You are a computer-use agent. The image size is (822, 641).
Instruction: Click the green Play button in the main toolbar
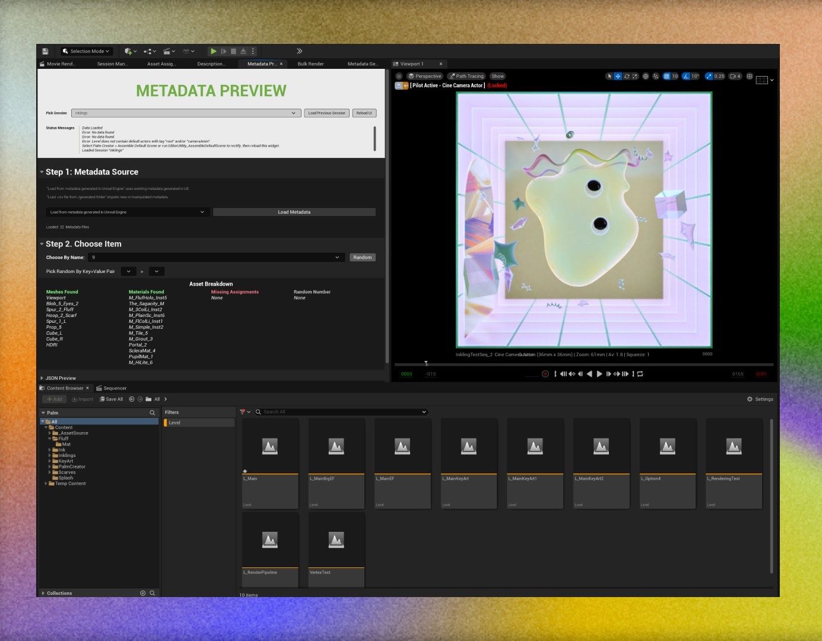214,52
